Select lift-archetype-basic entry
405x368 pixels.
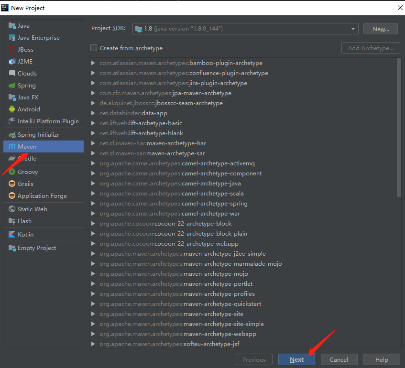click(x=141, y=123)
